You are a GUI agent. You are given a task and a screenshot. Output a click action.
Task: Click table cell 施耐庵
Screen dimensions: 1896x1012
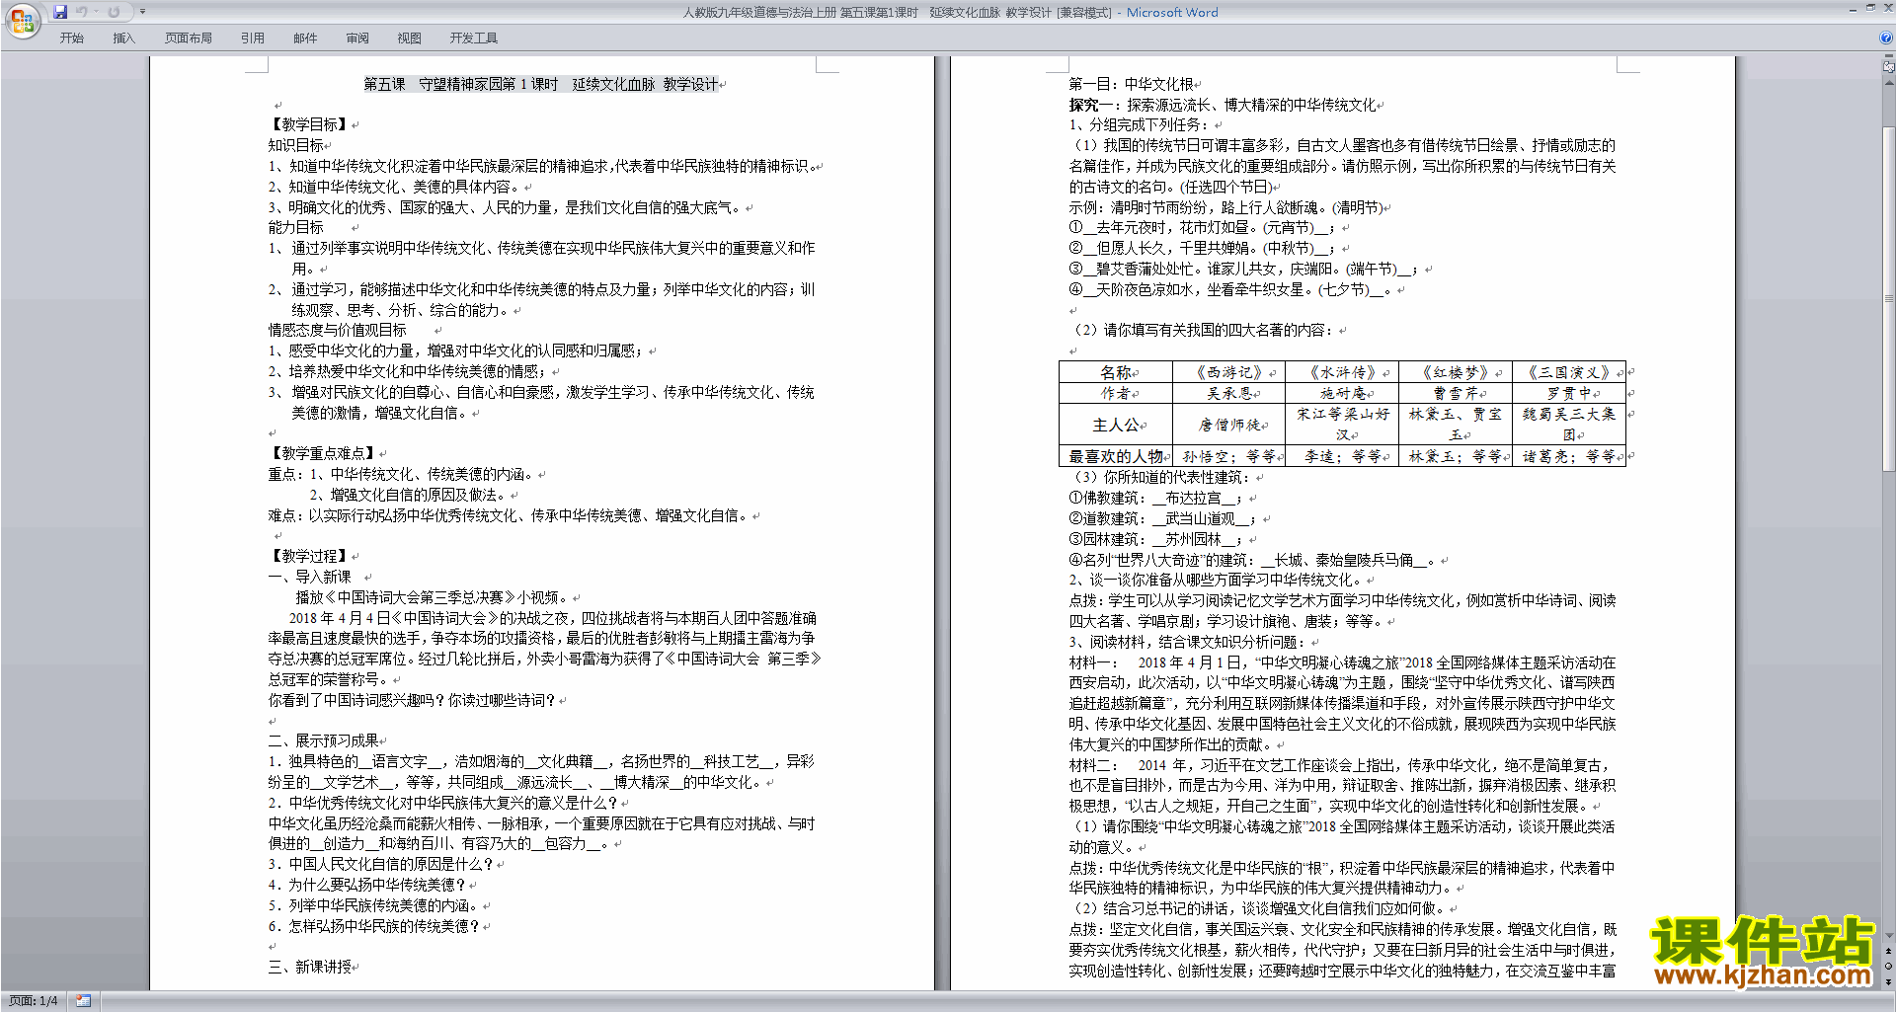point(1343,394)
